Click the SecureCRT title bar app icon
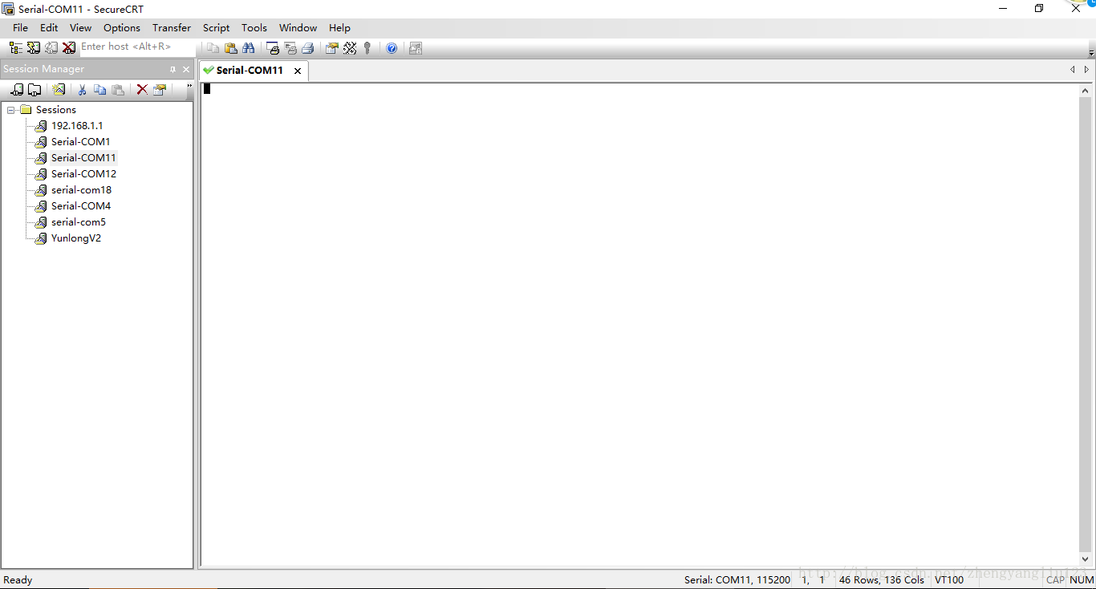This screenshot has width=1096, height=589. (x=8, y=9)
